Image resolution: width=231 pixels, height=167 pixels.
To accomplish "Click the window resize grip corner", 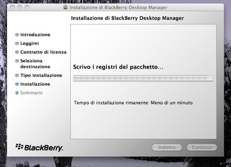I will [222, 154].
